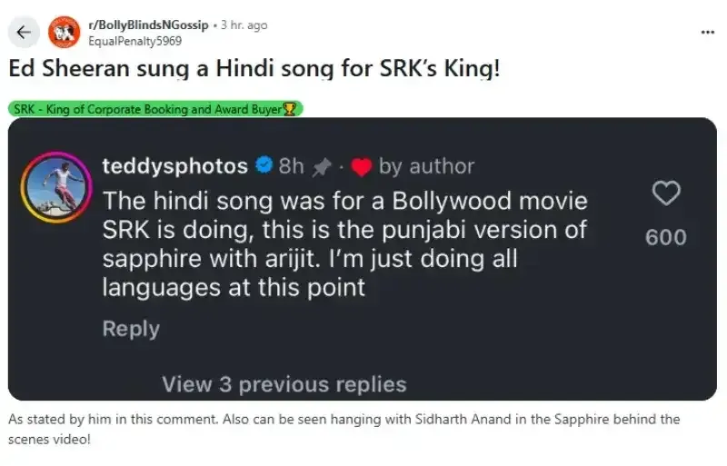Like the comment with the heart outline
This screenshot has width=727, height=466.
click(666, 193)
